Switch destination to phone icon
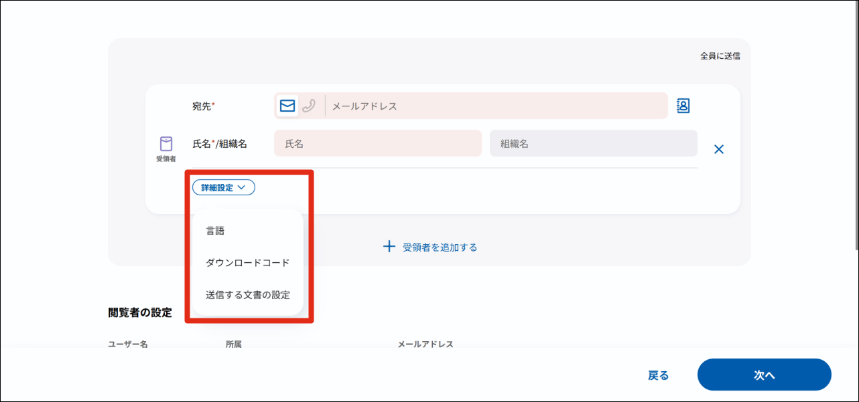Screen dimensions: 859x402 (309, 106)
